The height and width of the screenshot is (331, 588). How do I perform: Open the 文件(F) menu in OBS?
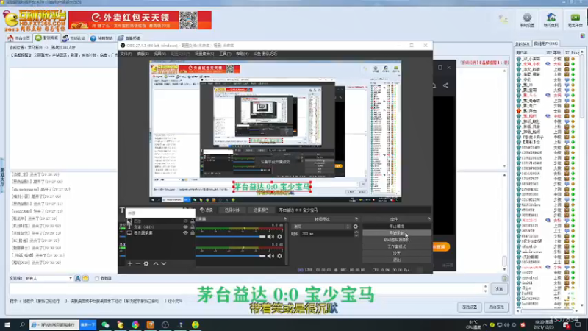126,54
